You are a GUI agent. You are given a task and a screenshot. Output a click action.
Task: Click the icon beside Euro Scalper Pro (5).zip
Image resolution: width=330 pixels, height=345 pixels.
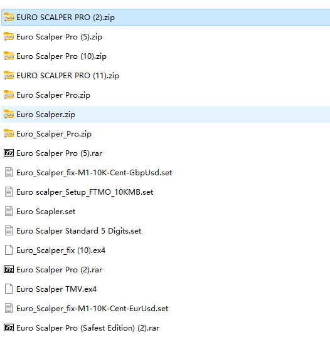point(9,36)
